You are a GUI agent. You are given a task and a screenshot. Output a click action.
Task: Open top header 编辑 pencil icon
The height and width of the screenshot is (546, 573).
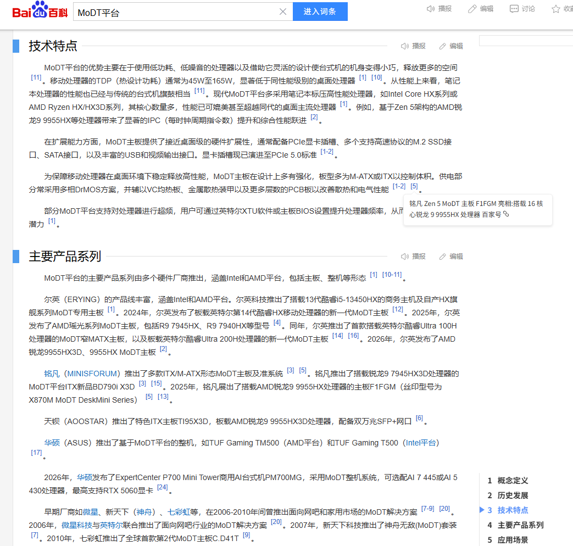click(x=472, y=9)
